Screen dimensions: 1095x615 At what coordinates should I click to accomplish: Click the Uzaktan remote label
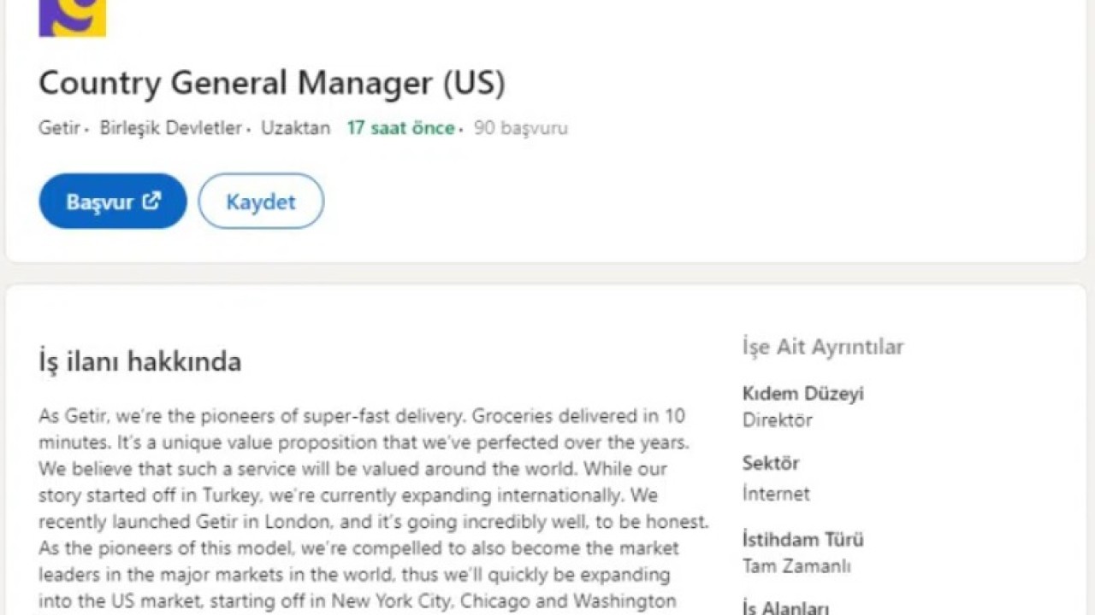(295, 128)
